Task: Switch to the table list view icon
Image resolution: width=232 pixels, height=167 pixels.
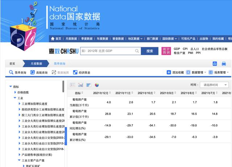Action: (72, 85)
